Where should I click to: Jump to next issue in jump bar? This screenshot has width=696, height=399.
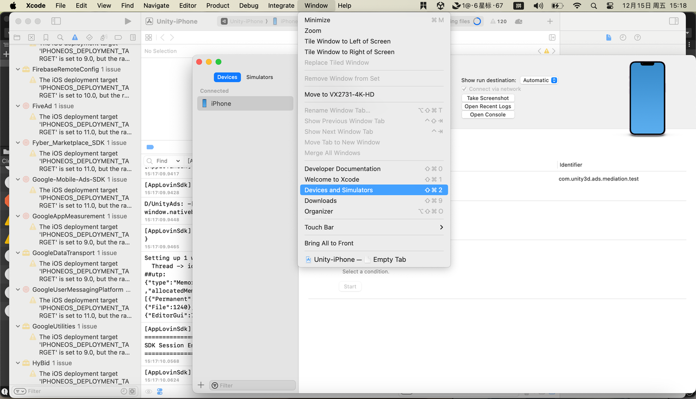[x=554, y=51]
